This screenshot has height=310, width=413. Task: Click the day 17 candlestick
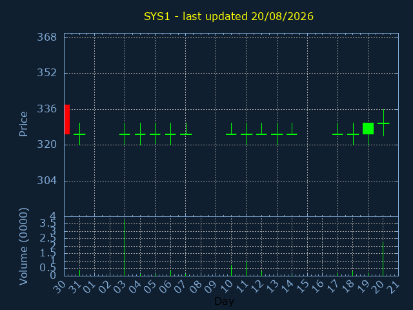pyautogui.click(x=337, y=129)
